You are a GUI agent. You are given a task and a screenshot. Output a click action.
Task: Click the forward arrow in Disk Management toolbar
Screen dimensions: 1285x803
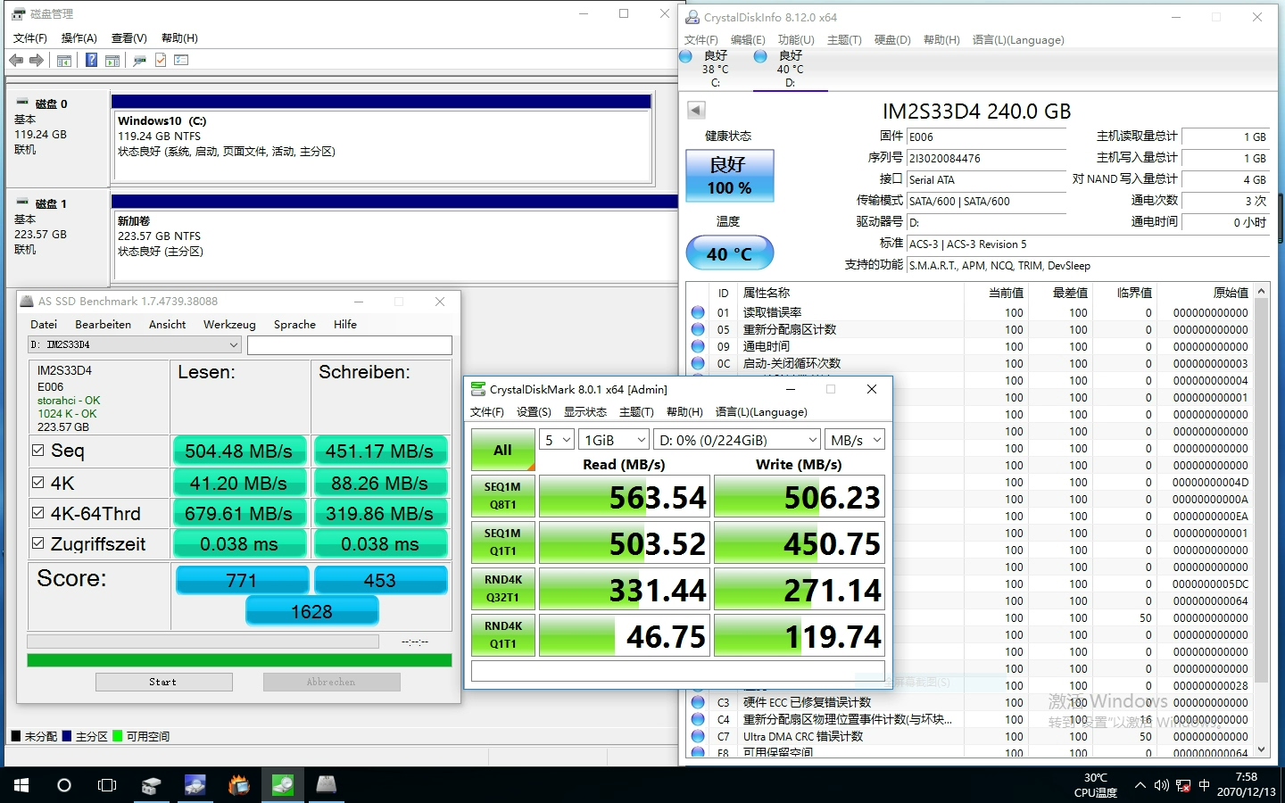37,60
